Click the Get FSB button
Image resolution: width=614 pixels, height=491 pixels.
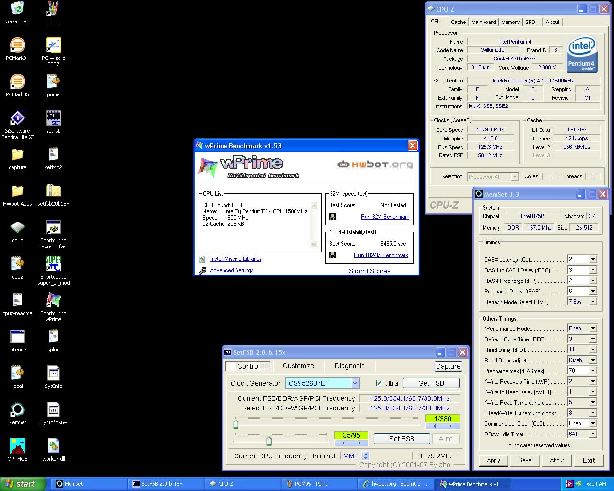[431, 383]
